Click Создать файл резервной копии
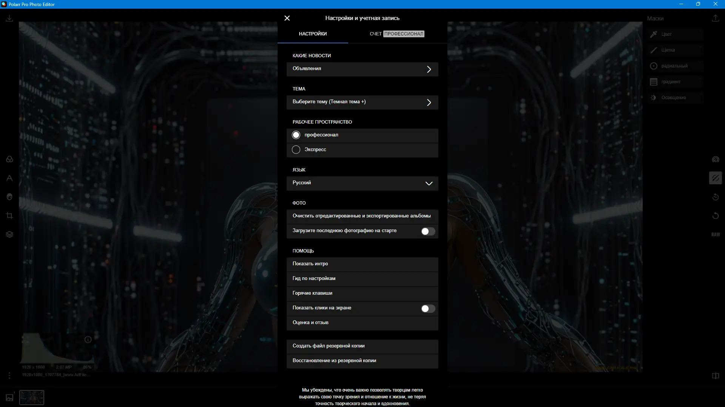 362,346
